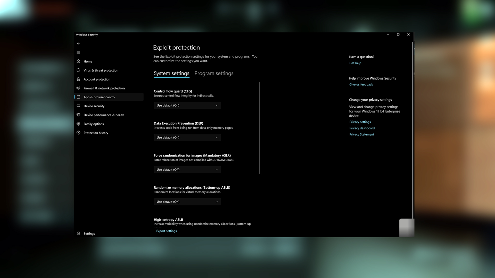This screenshot has width=495, height=278.
Task: Open the Mandatory ASLR dropdown
Action: coord(187,170)
